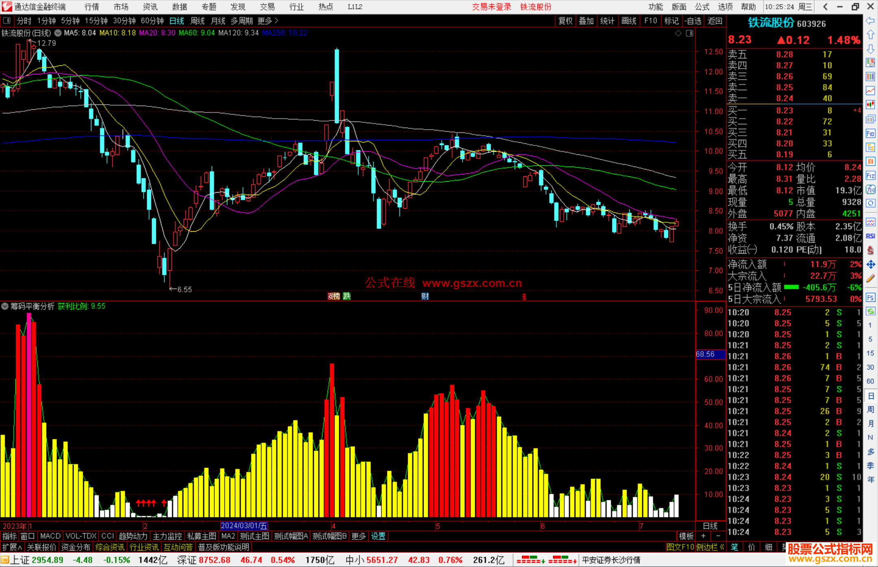Select the pencil drawing tool icon
878x567 pixels.
(870, 278)
